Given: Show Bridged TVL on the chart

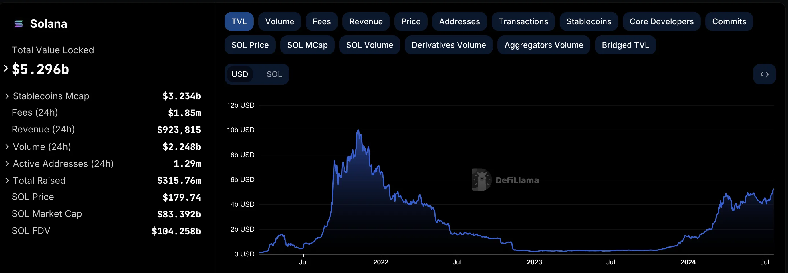Looking at the screenshot, I should (625, 45).
